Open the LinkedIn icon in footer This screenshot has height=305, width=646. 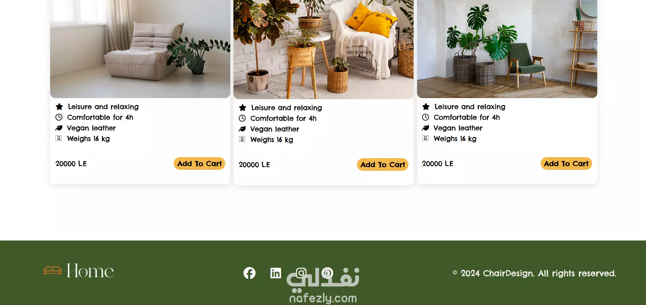(x=276, y=273)
